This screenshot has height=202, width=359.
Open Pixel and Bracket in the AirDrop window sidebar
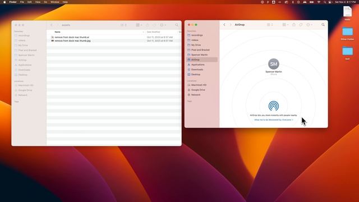202,50
